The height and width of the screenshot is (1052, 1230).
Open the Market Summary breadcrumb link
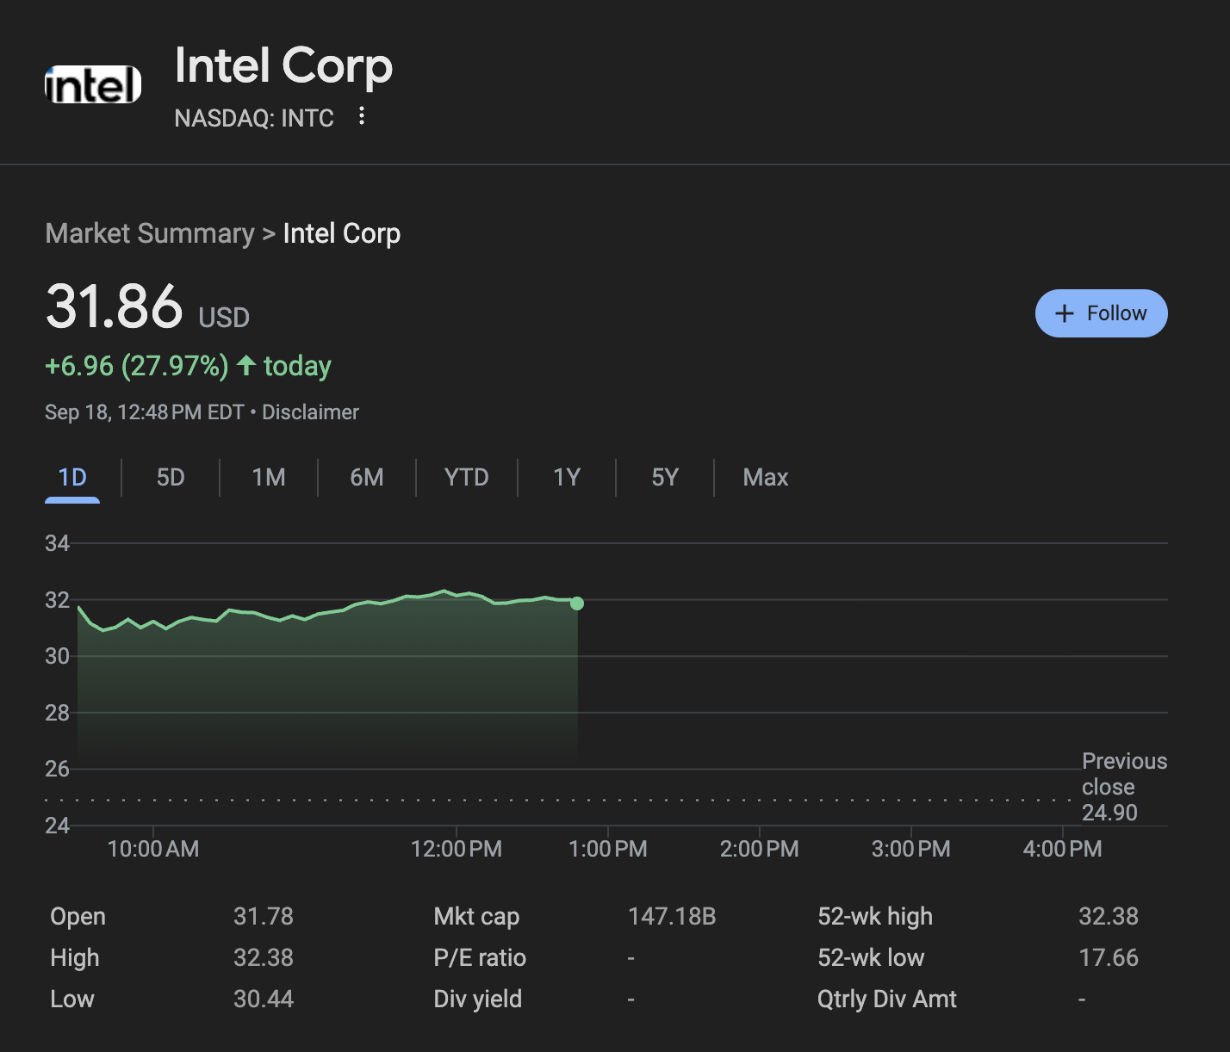tap(150, 233)
